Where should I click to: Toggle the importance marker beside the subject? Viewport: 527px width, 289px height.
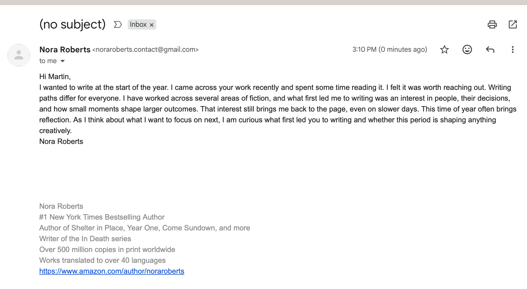pyautogui.click(x=118, y=24)
